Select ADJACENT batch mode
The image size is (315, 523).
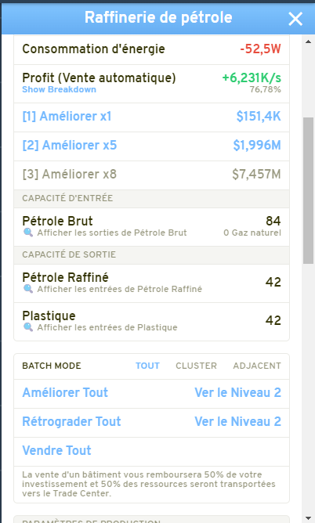coord(257,366)
